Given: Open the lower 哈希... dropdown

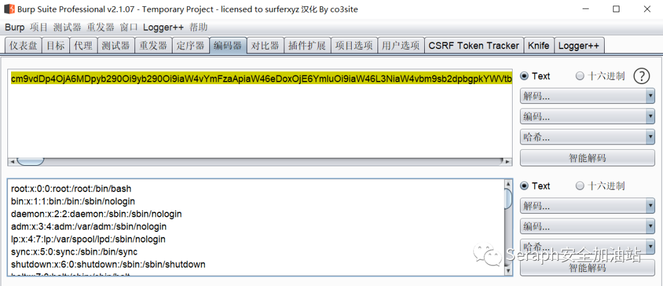Looking at the screenshot, I should point(587,246).
